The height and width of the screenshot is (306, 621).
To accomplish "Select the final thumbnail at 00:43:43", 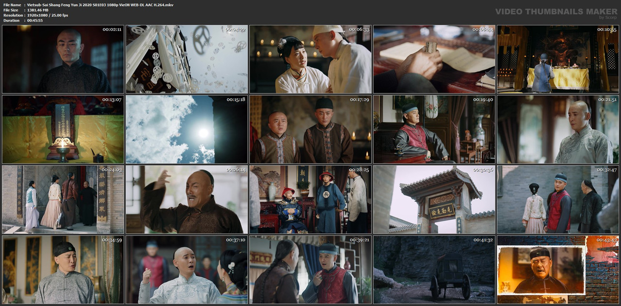I will tap(558, 270).
